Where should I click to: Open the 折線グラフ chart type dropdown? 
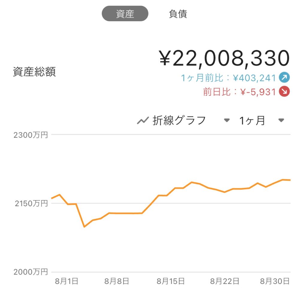point(179,121)
